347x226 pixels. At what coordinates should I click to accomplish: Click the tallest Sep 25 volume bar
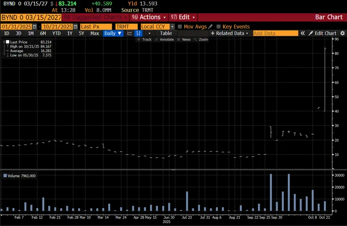click(x=271, y=192)
